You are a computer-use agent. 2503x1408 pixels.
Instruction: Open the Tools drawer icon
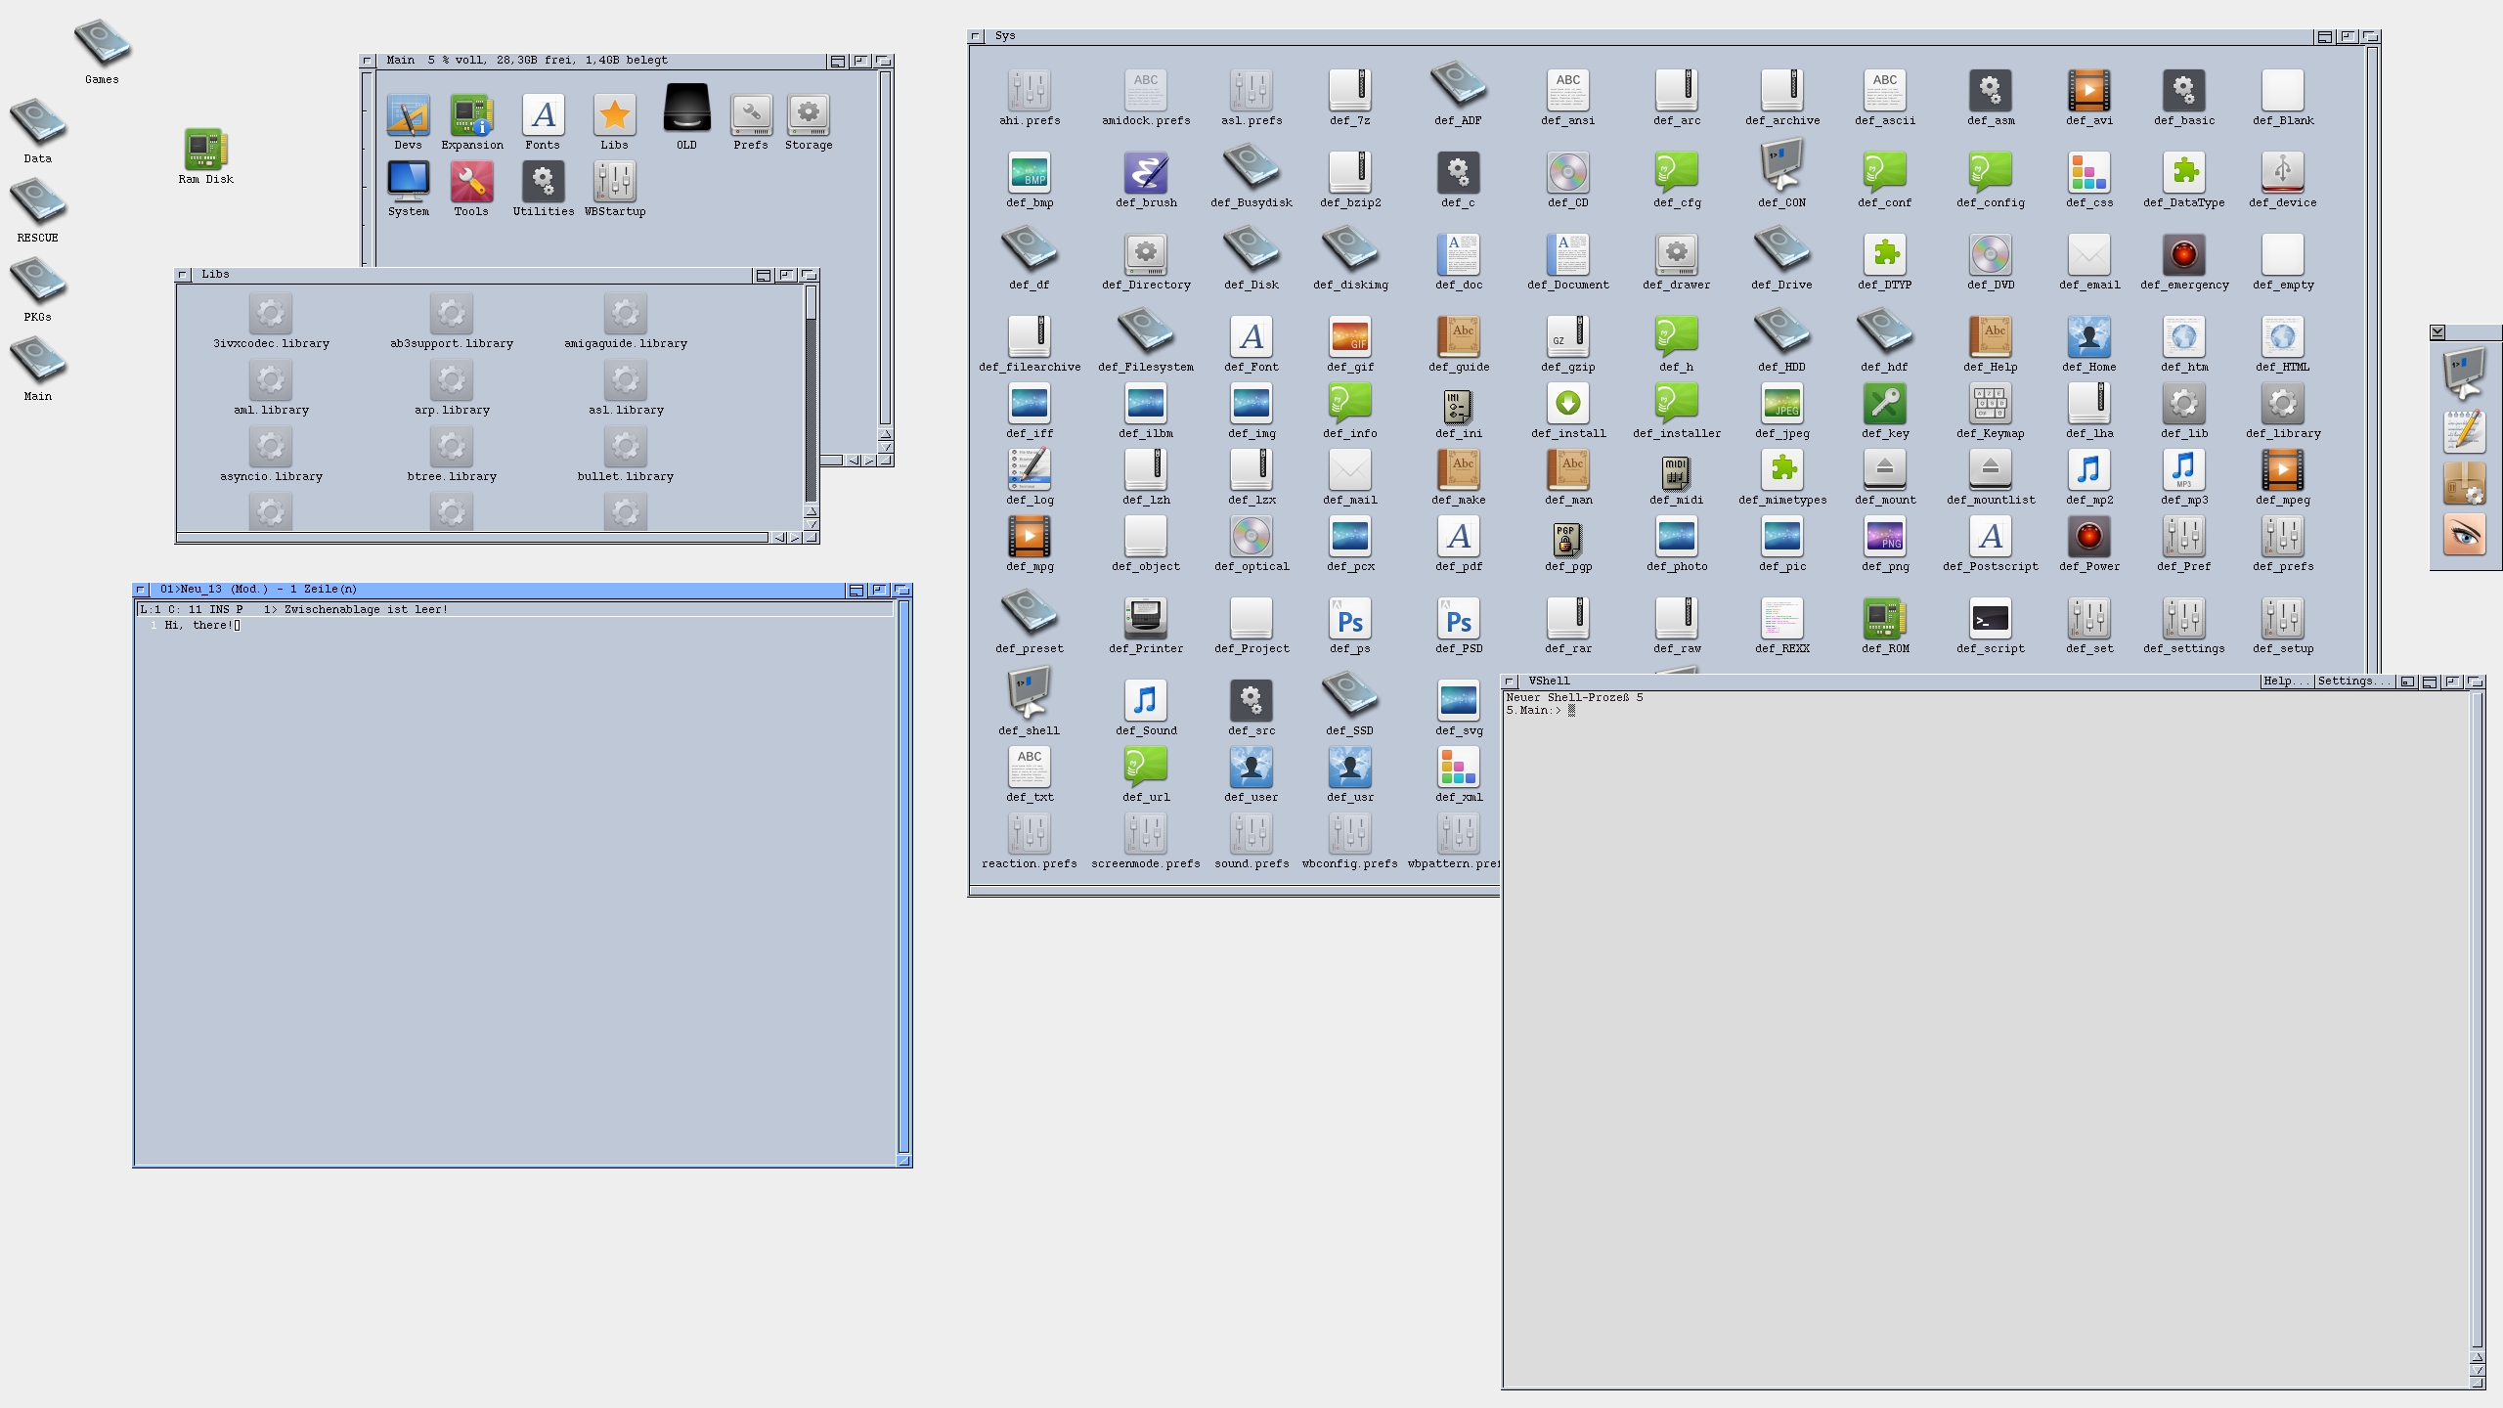pyautogui.click(x=471, y=182)
